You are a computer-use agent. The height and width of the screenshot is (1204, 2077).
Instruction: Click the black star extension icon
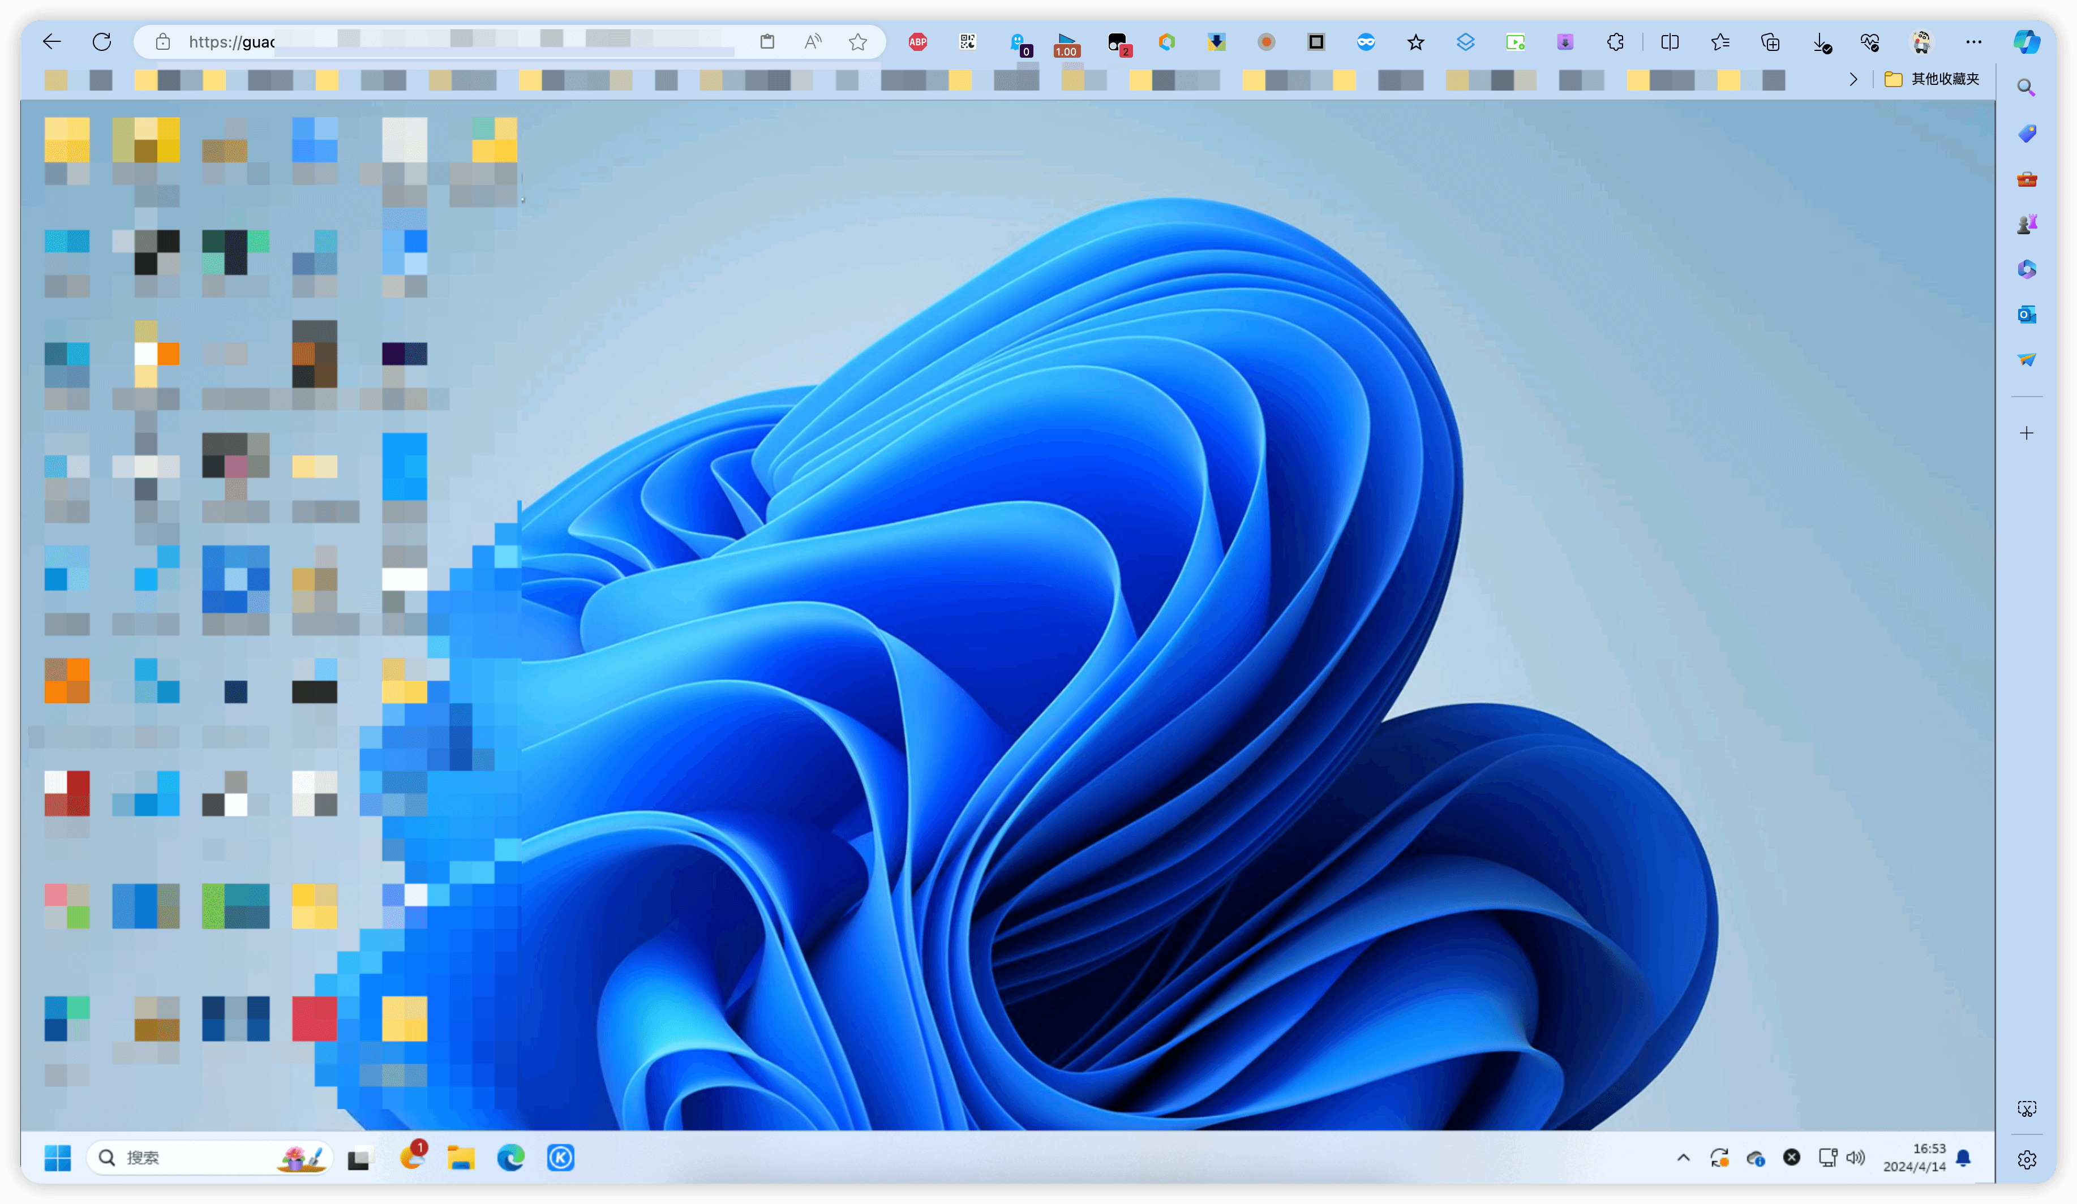coord(1415,41)
